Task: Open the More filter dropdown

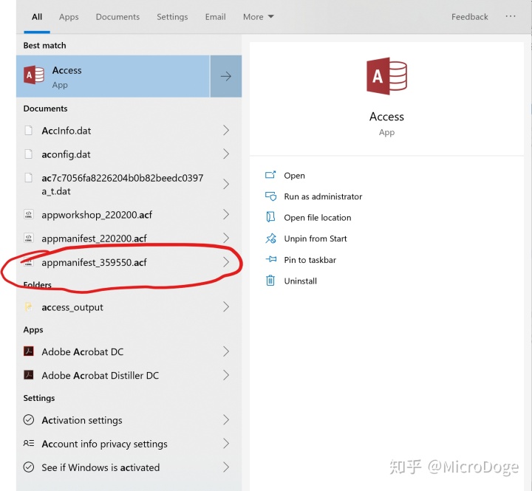Action: (258, 17)
